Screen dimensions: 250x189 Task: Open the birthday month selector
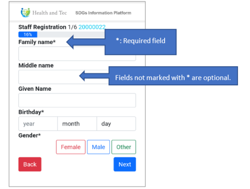[x=77, y=124]
